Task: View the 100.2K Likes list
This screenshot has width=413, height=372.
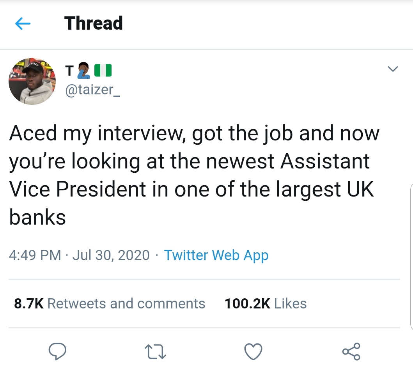Action: (x=266, y=303)
